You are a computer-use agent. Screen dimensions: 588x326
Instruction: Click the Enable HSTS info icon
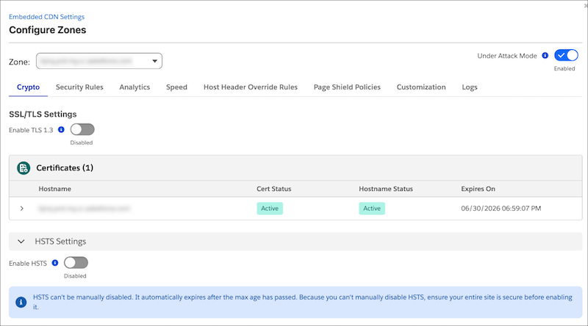point(55,263)
